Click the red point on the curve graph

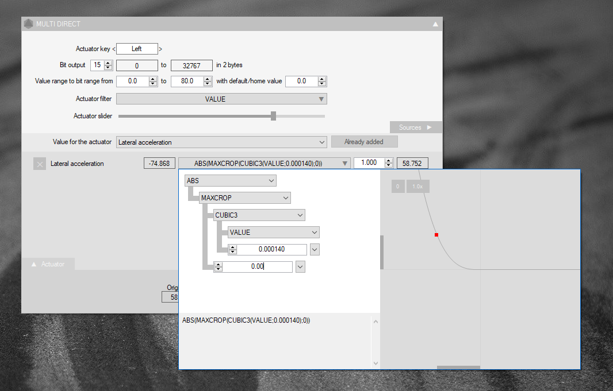[436, 235]
